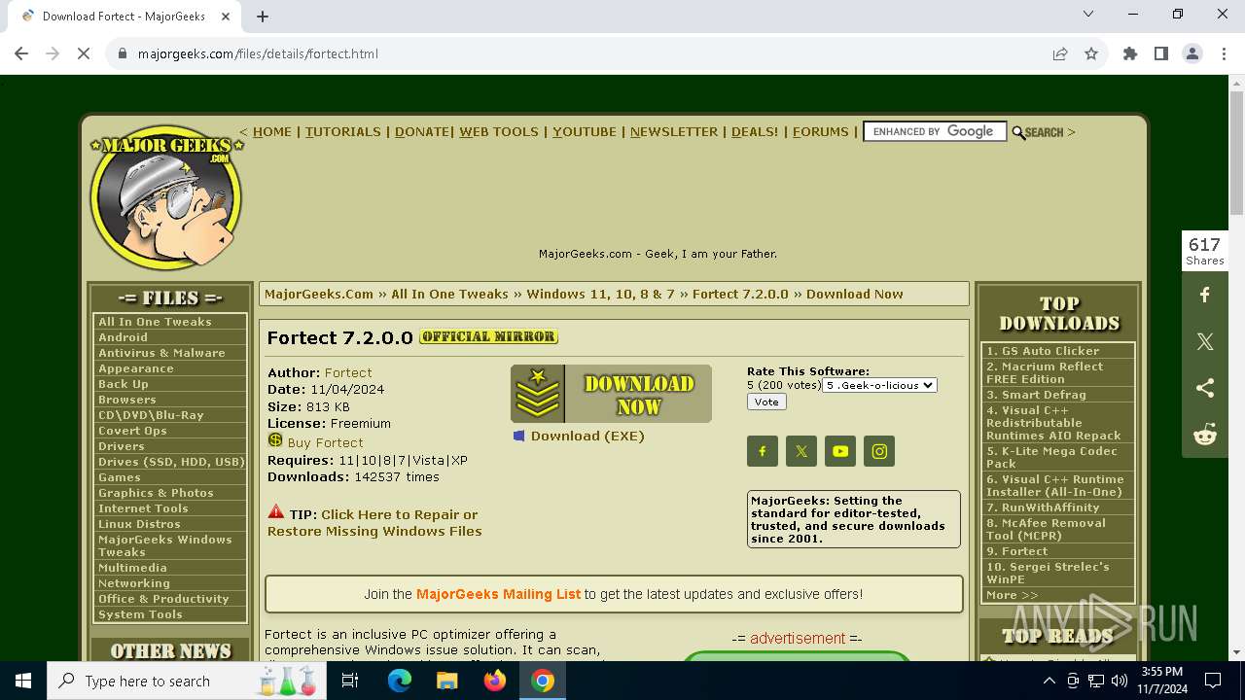This screenshot has height=700, width=1245.
Task: Click the MajorGeeks mascot logo
Action: click(x=166, y=197)
